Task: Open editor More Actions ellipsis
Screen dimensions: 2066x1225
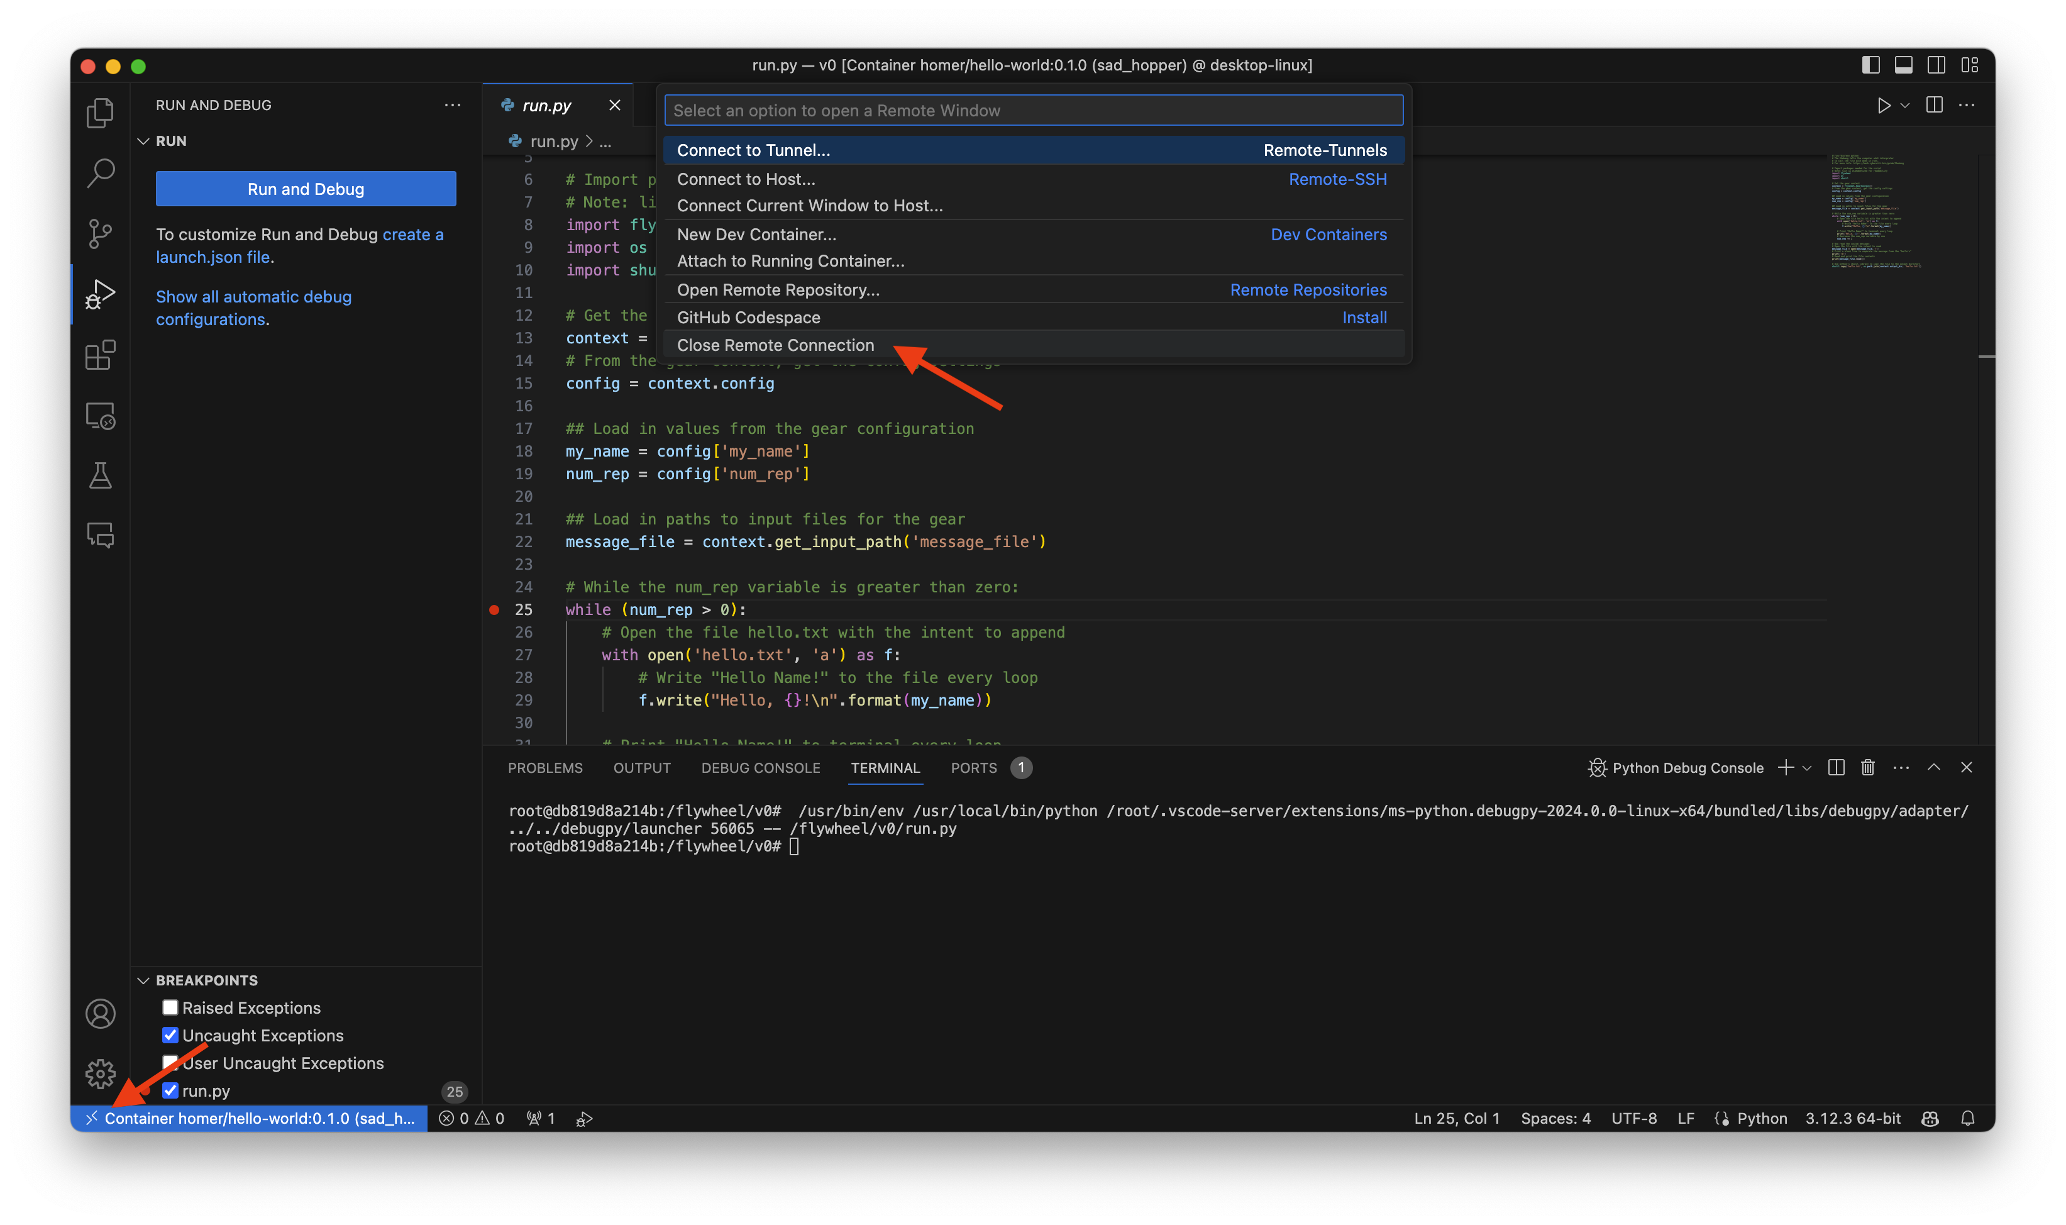Action: click(1967, 105)
